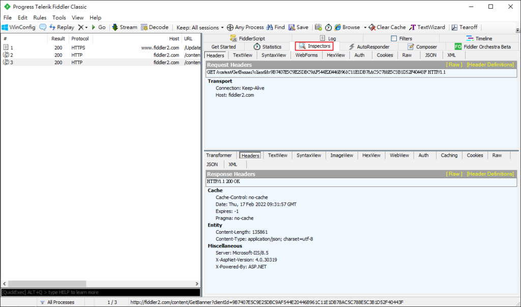Replay the selected session

coord(62,27)
